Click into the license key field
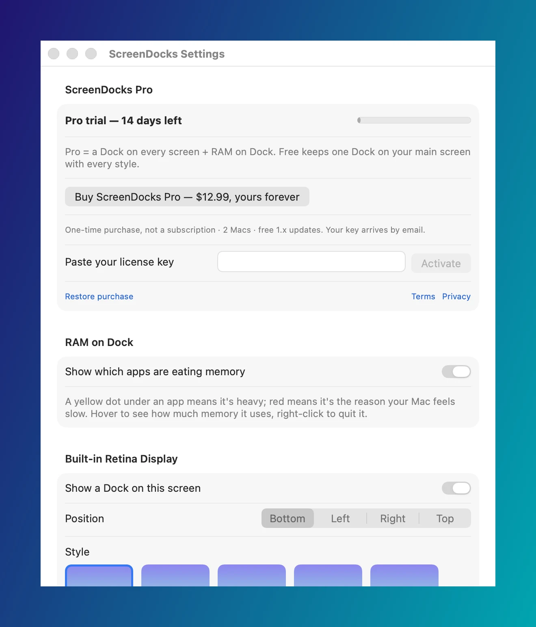The image size is (536, 627). pyautogui.click(x=311, y=262)
